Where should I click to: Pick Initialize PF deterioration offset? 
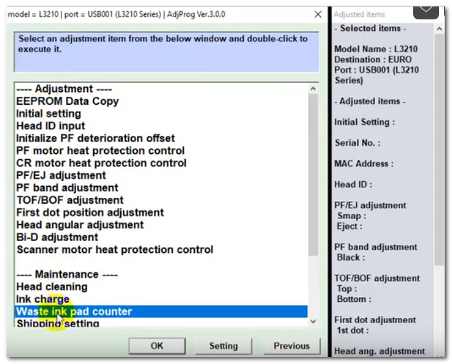tap(95, 138)
